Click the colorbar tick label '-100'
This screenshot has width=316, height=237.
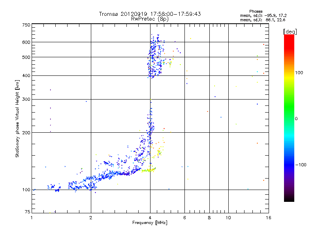pyautogui.click(x=301, y=165)
